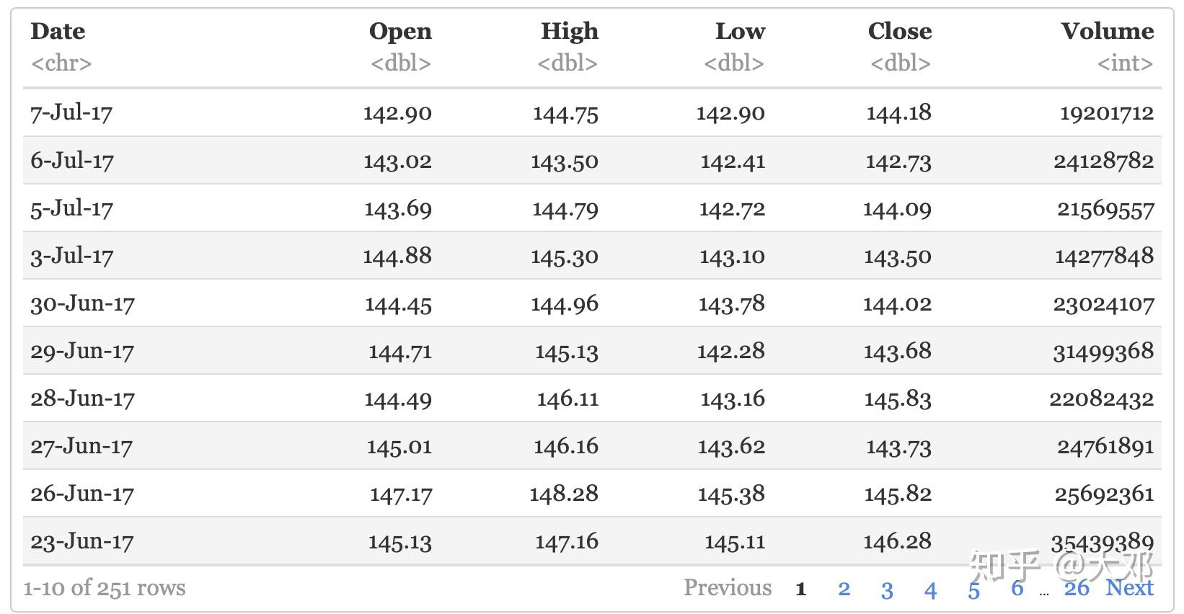The width and height of the screenshot is (1184, 614).
Task: Click the Volume column header
Action: pyautogui.click(x=1107, y=32)
